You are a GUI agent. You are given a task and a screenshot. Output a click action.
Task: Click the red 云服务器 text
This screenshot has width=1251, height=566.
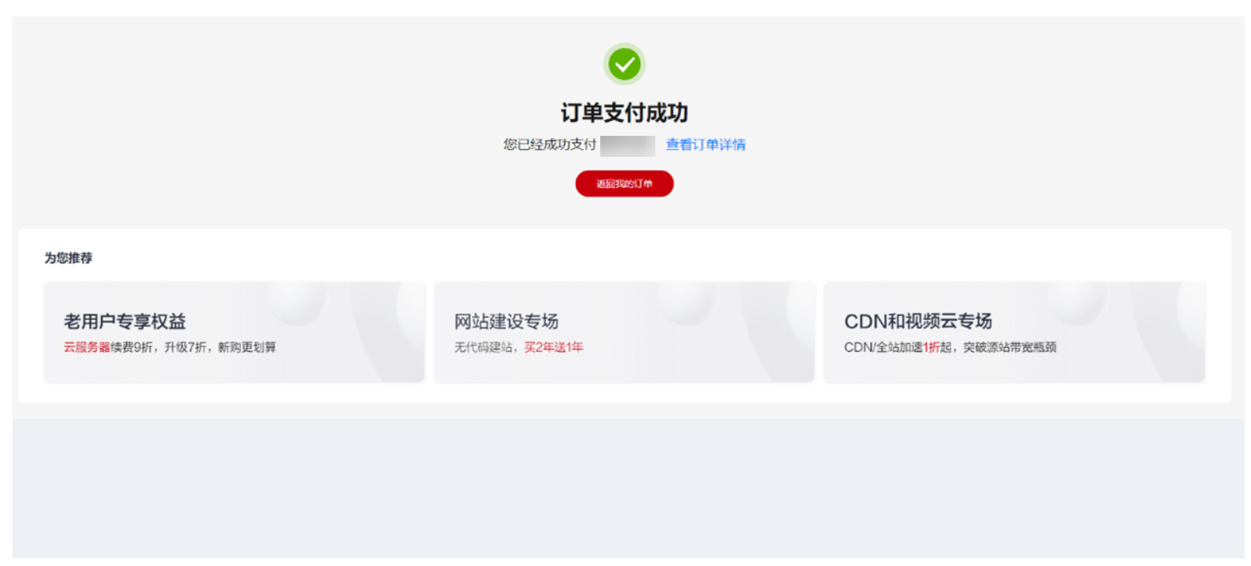pyautogui.click(x=87, y=347)
